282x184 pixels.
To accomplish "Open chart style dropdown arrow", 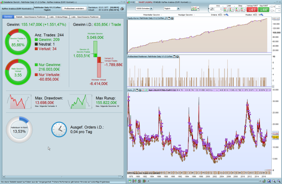I will point(198,8).
